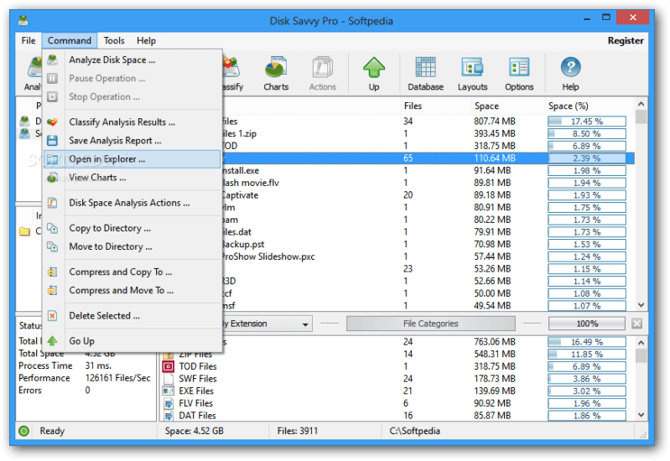Screen dimensions: 670x461
Task: Choose Compress and Copy To entry
Action: [132, 272]
